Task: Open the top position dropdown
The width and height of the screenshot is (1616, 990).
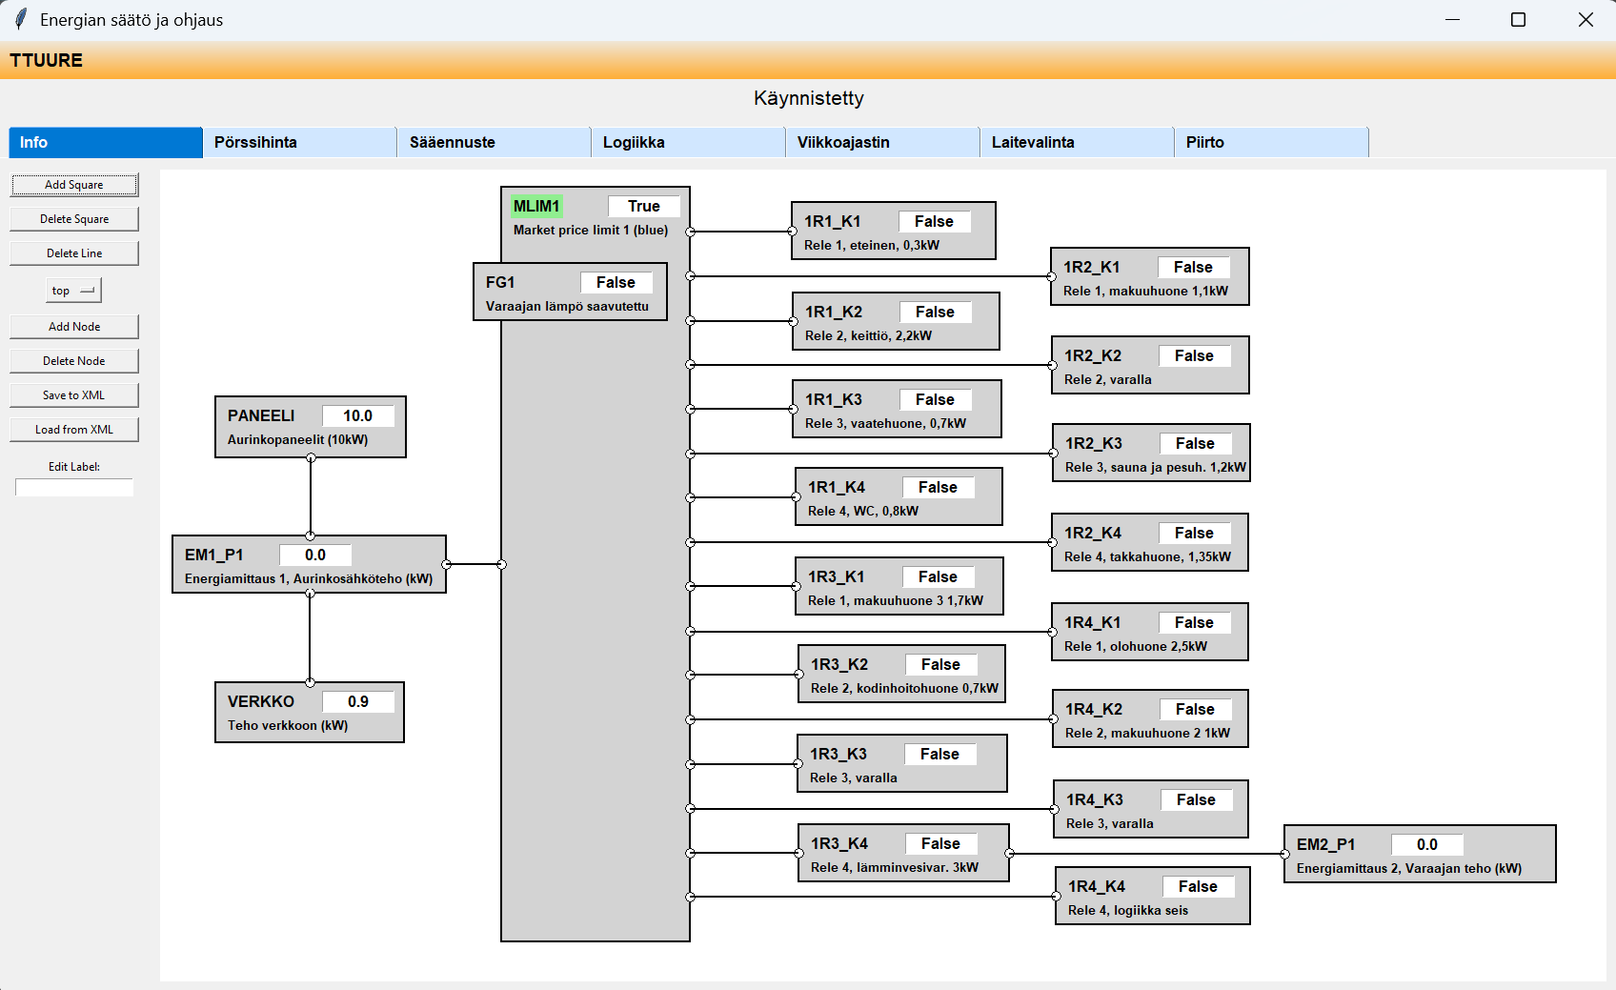Action: (x=73, y=291)
